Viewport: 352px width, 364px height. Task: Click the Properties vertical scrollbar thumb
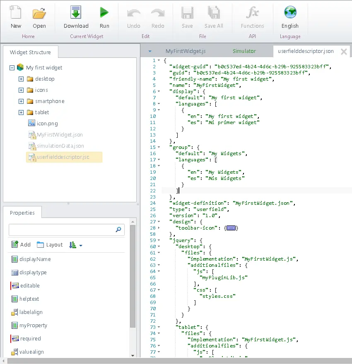133,276
